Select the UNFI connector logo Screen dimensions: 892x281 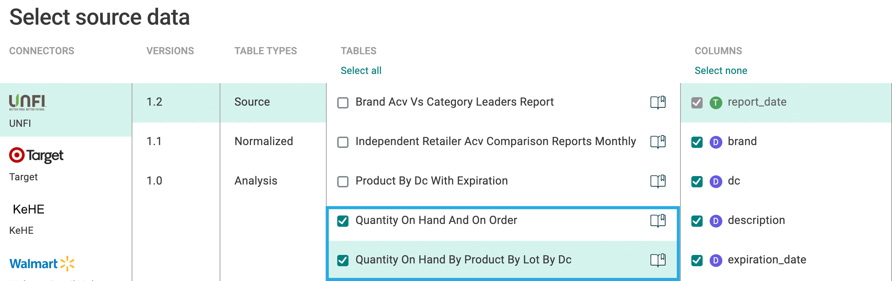click(x=27, y=102)
